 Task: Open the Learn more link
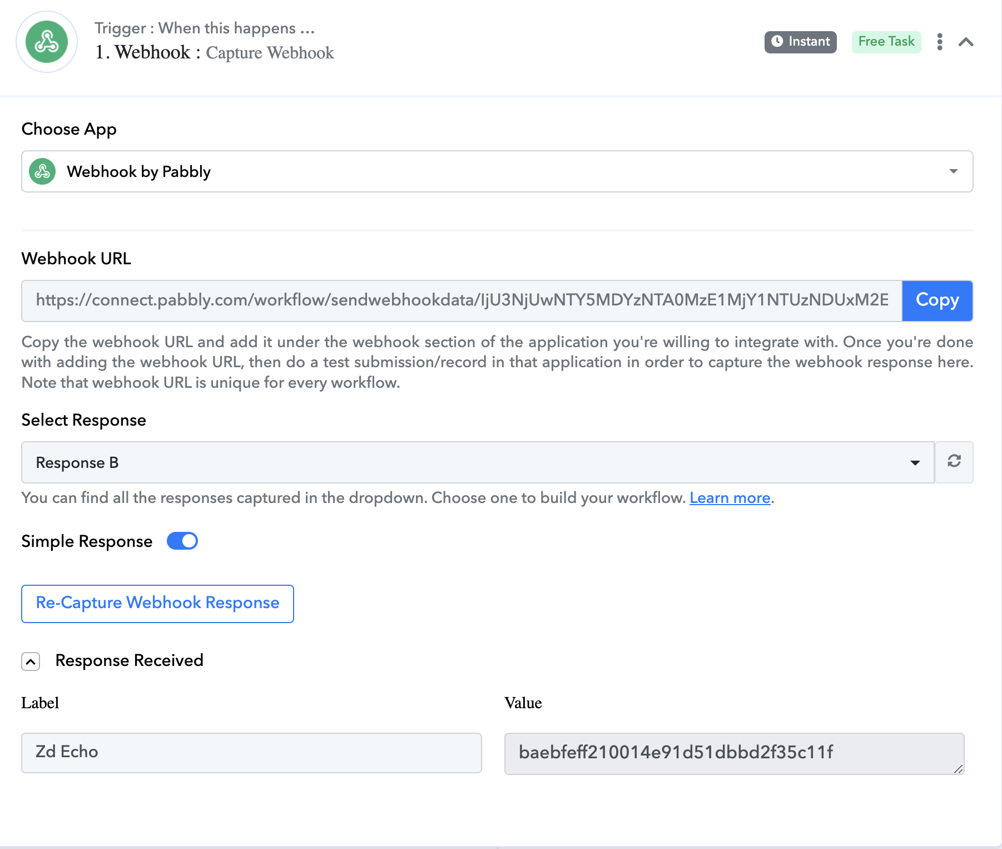730,498
